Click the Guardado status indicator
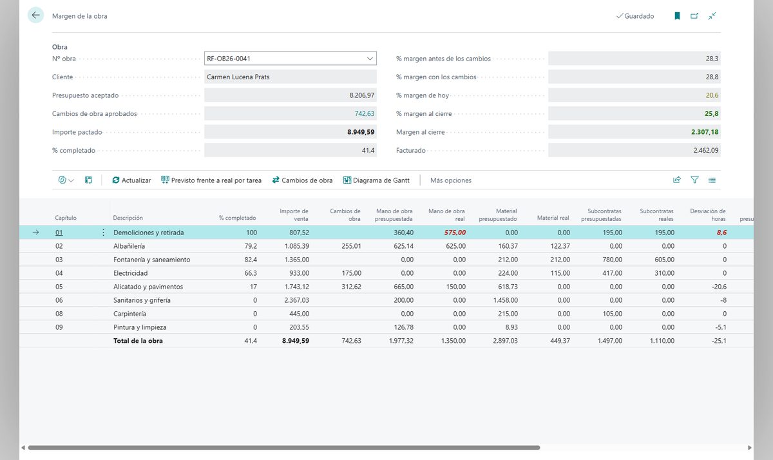This screenshot has height=460, width=773. click(635, 16)
